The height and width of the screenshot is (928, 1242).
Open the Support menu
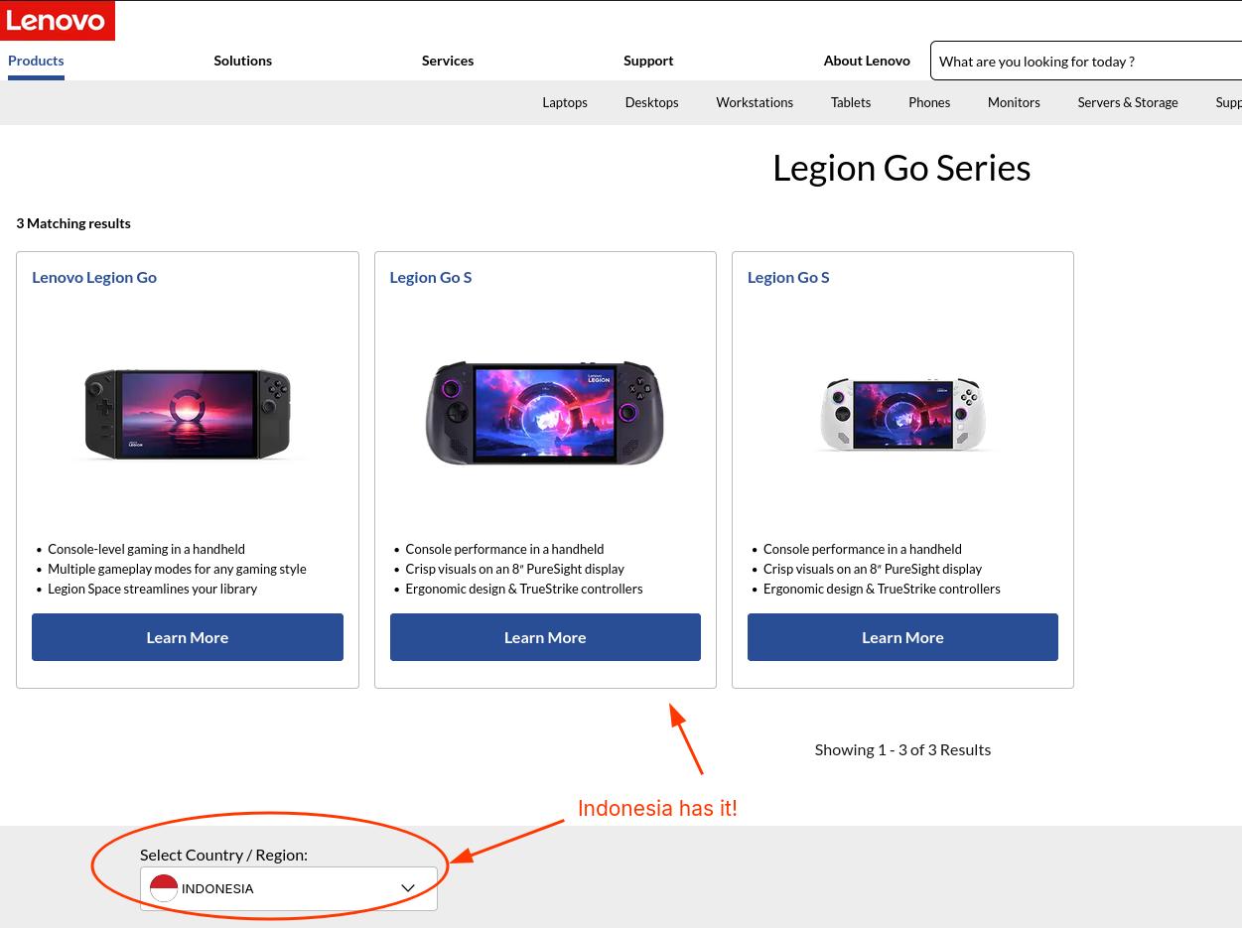[648, 61]
